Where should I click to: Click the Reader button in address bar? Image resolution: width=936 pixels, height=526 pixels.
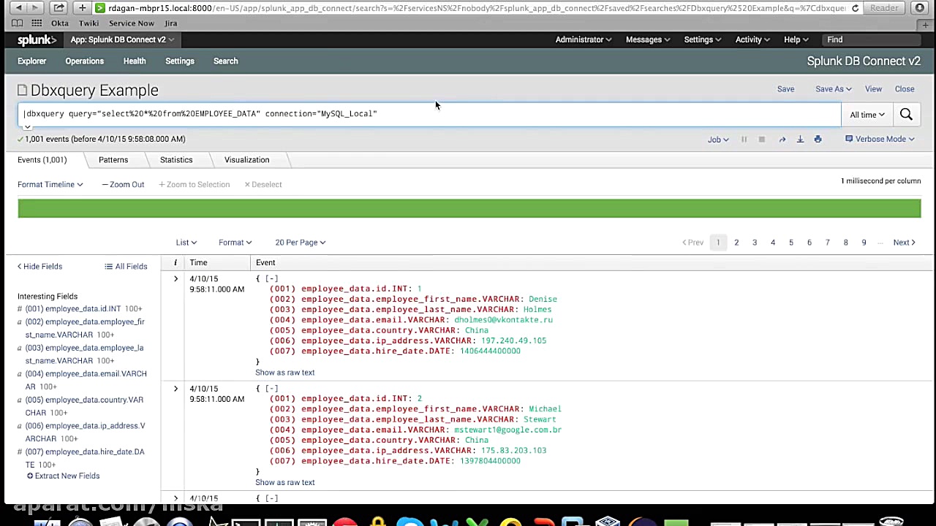pos(884,8)
